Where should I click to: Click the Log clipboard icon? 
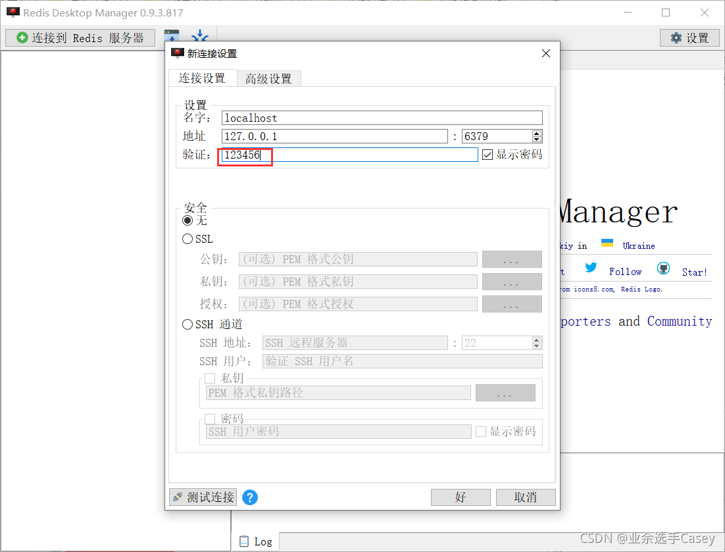pos(243,541)
